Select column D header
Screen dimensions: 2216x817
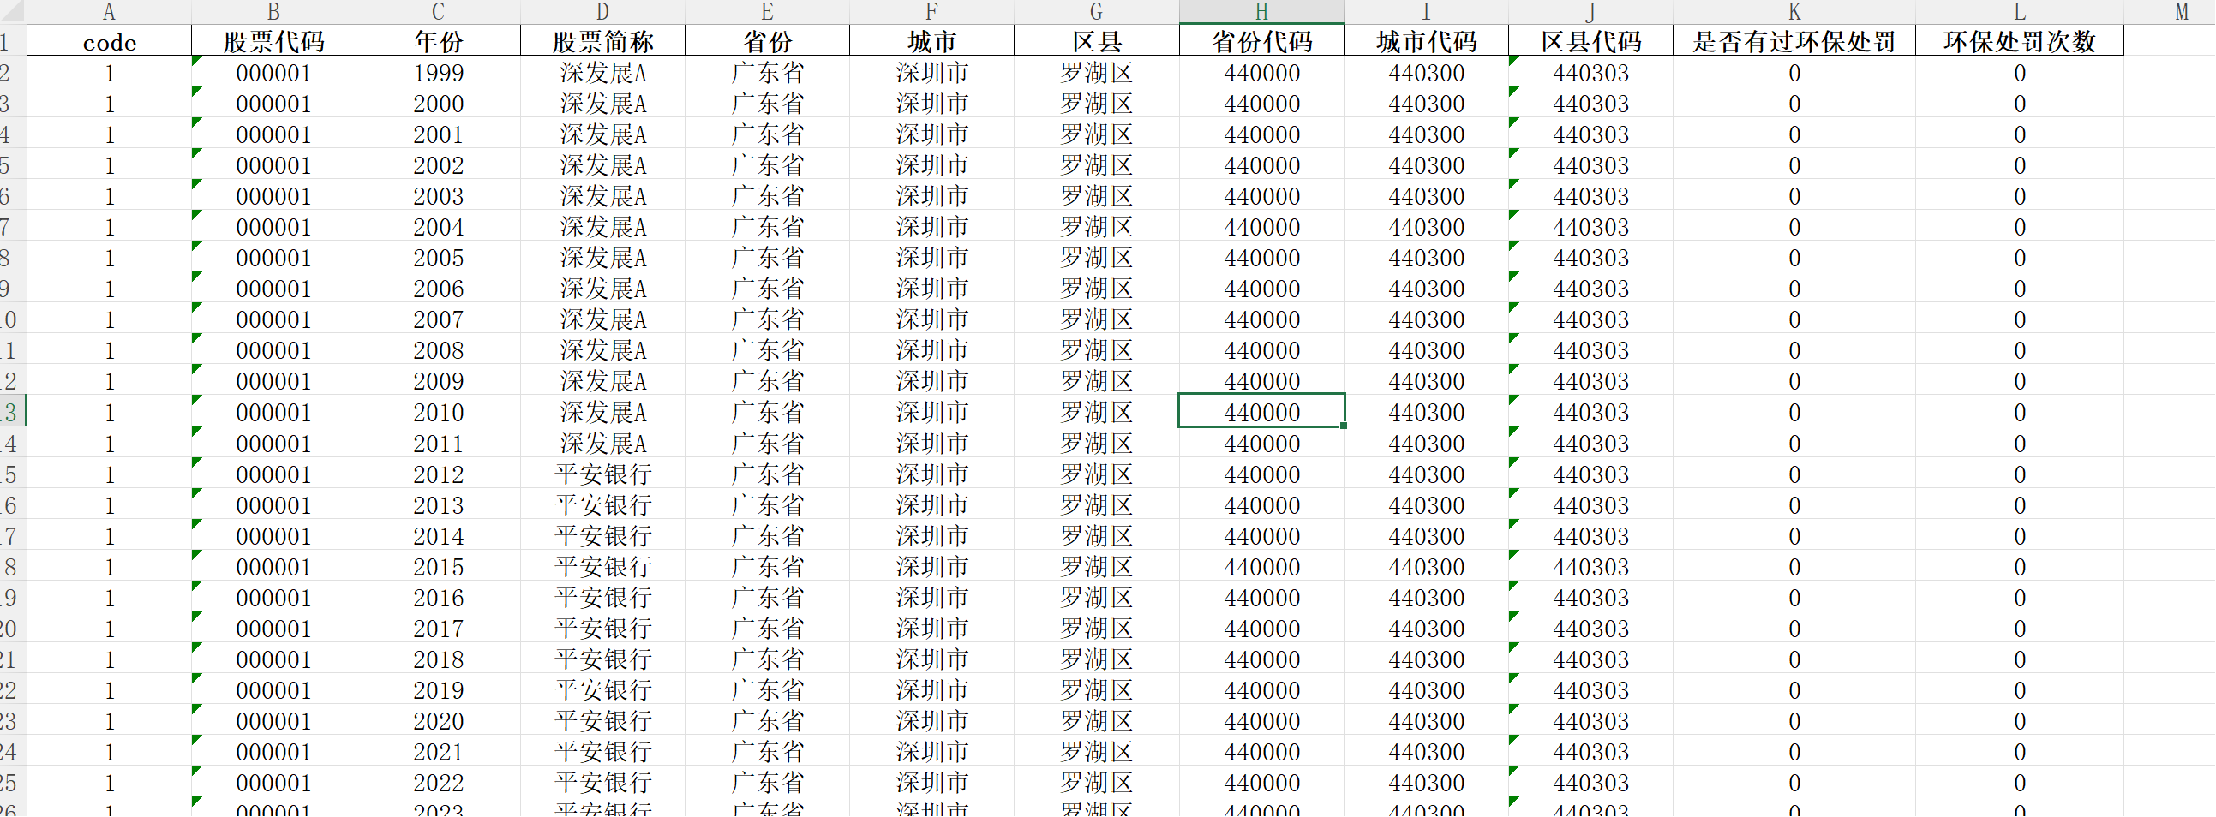point(603,11)
